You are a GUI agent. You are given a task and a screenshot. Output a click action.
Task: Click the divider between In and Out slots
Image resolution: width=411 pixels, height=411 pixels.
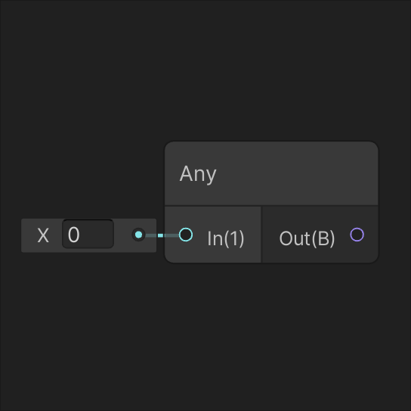point(261,234)
